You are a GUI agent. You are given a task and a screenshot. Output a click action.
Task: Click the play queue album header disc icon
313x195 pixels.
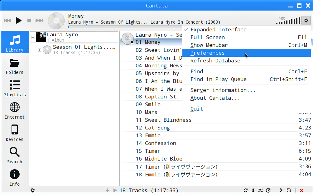(x=128, y=39)
